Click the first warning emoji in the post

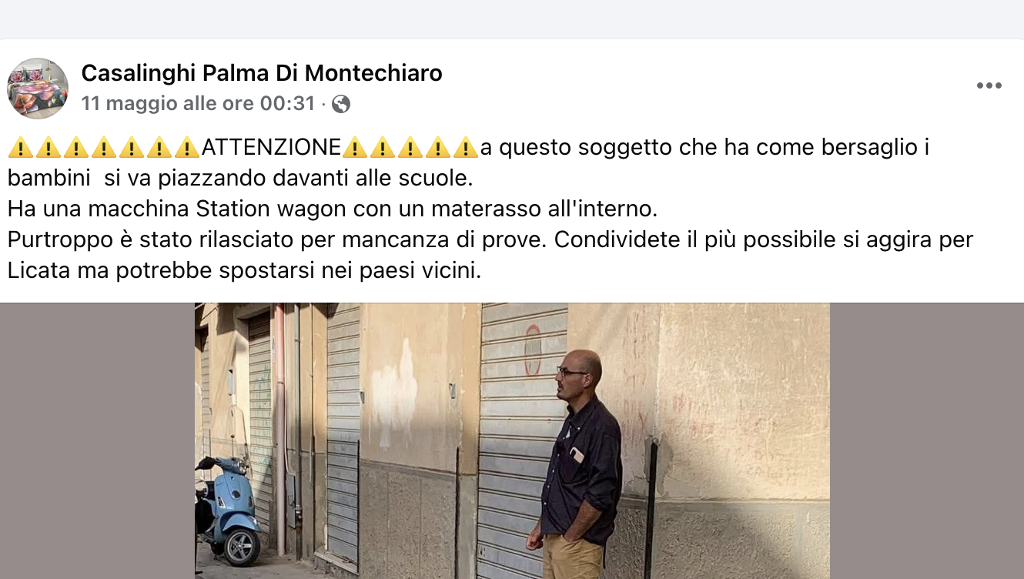click(x=20, y=147)
